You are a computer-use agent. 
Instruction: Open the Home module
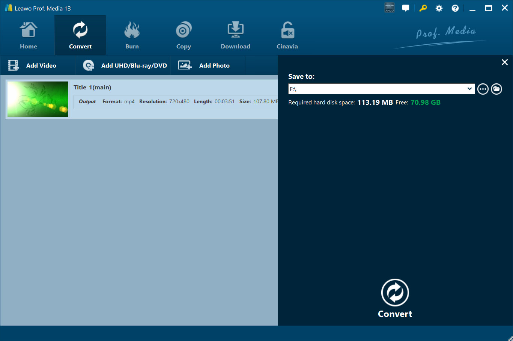[x=29, y=36]
